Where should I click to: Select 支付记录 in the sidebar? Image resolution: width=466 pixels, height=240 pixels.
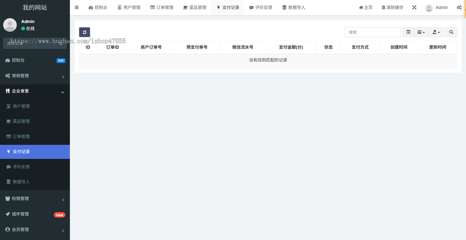[x=35, y=152]
